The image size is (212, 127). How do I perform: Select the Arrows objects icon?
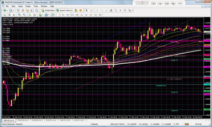click(130, 10)
